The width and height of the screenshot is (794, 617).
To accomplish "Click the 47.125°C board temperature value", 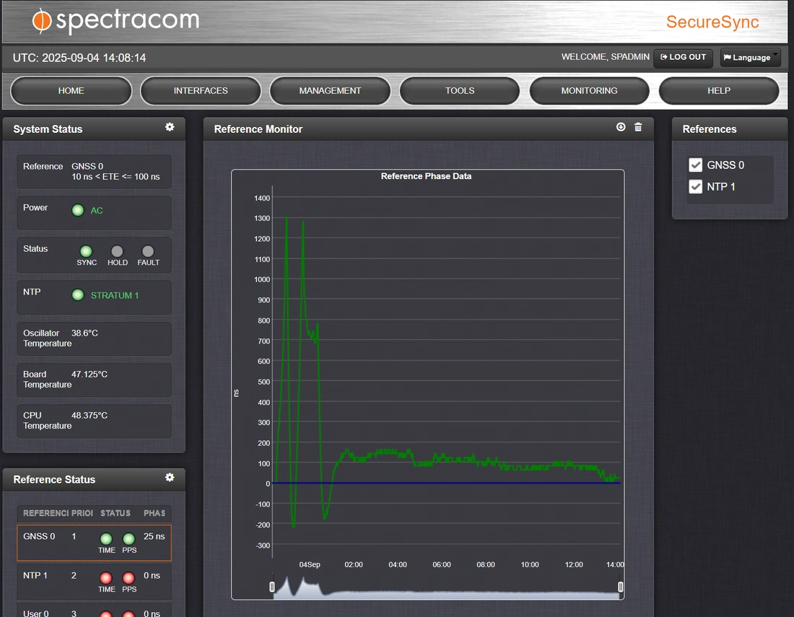I will tap(89, 374).
